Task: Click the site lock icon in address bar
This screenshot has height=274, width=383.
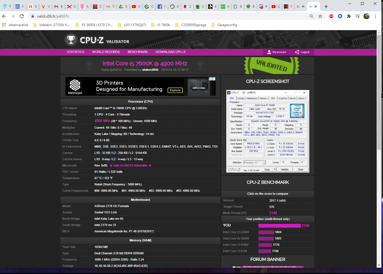Action: coord(33,16)
